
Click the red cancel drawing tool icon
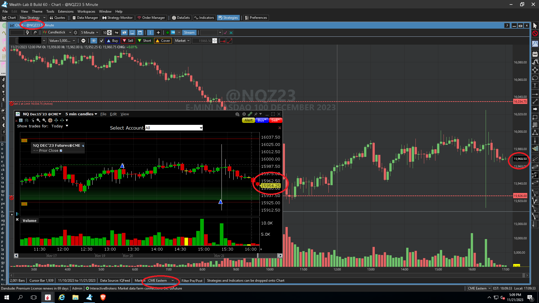(535, 33)
